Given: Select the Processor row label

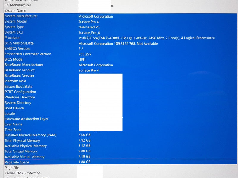Looking at the screenshot, I should click(12, 38).
